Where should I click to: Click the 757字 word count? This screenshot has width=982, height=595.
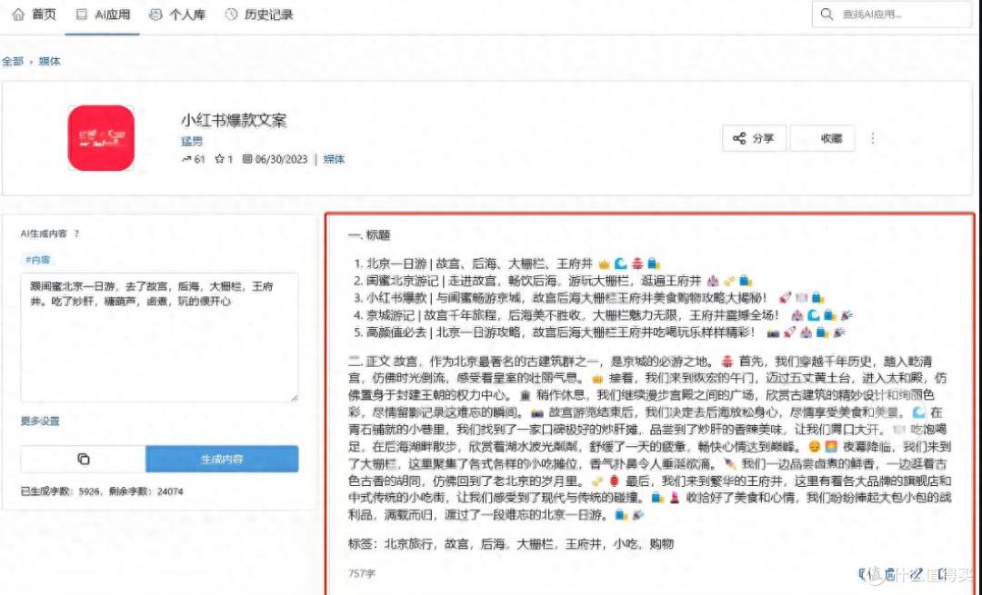click(361, 573)
